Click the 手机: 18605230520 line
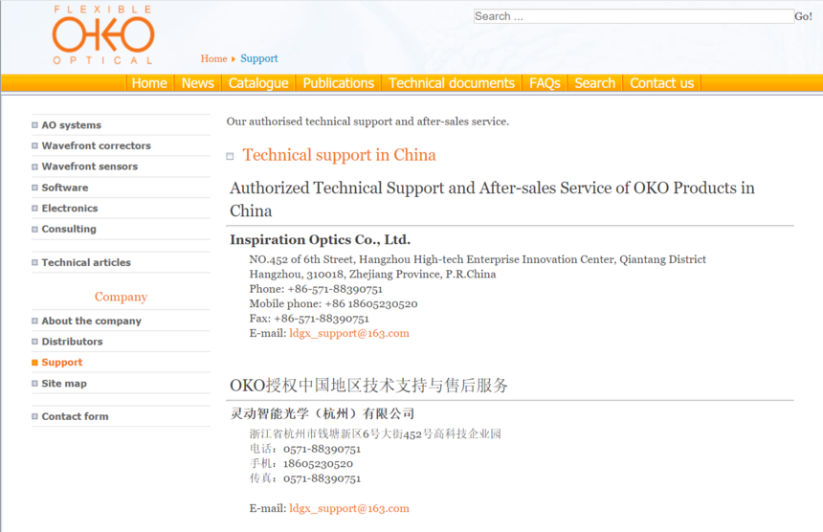This screenshot has height=532, width=823. click(x=301, y=464)
